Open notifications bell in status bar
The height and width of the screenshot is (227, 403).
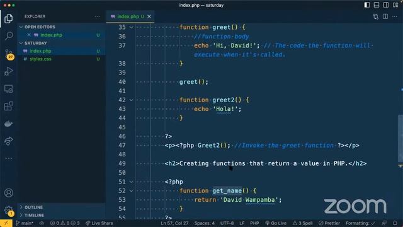pyautogui.click(x=395, y=223)
